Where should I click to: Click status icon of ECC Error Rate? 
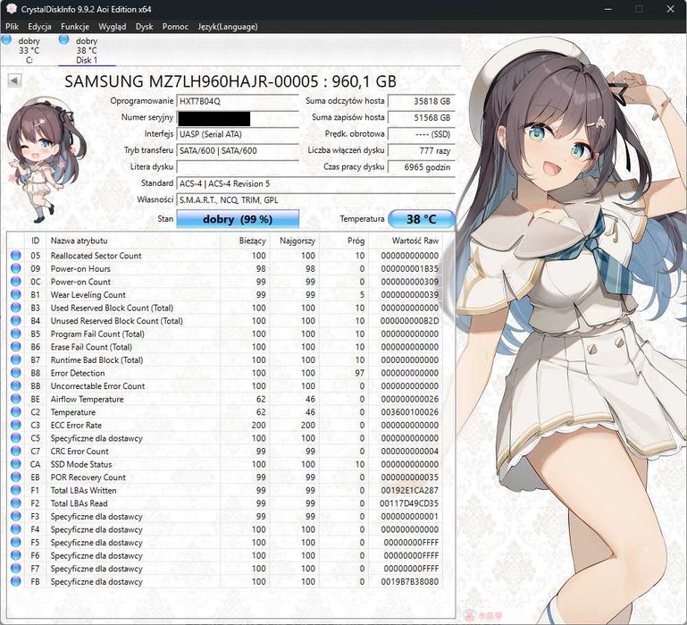click(16, 425)
